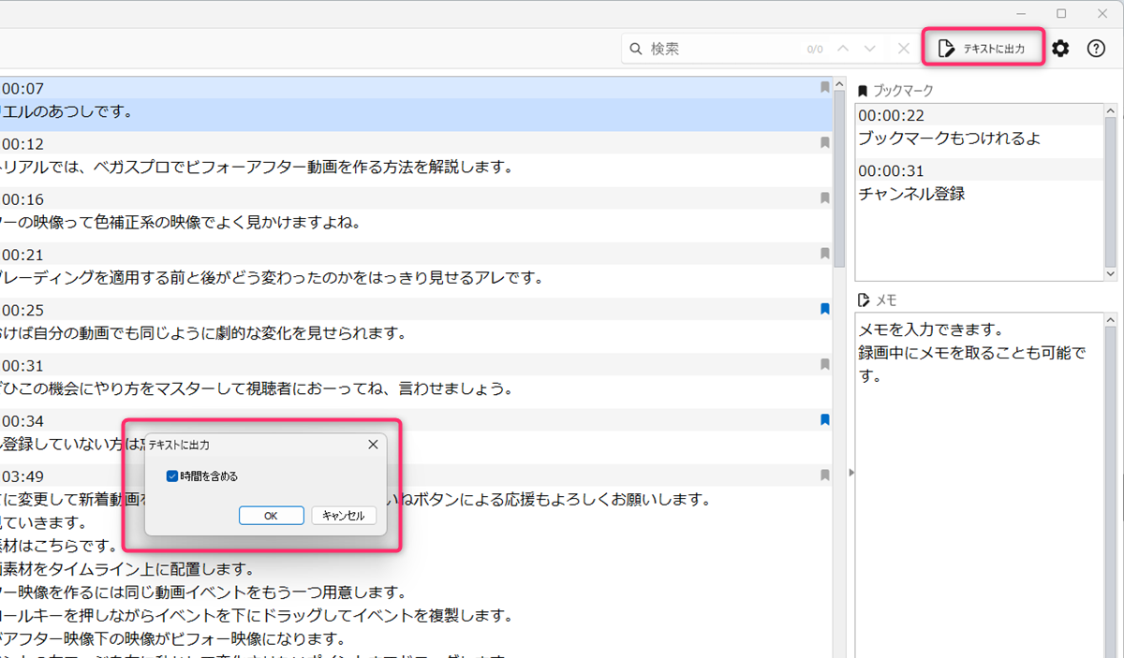Bookmark the 00:16 transcript line
Viewport: 1124px width, 658px height.
point(824,198)
